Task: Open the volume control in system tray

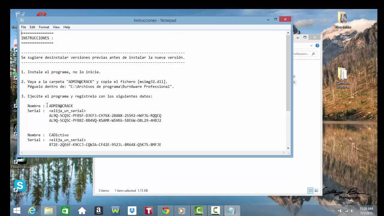Action: click(x=352, y=211)
